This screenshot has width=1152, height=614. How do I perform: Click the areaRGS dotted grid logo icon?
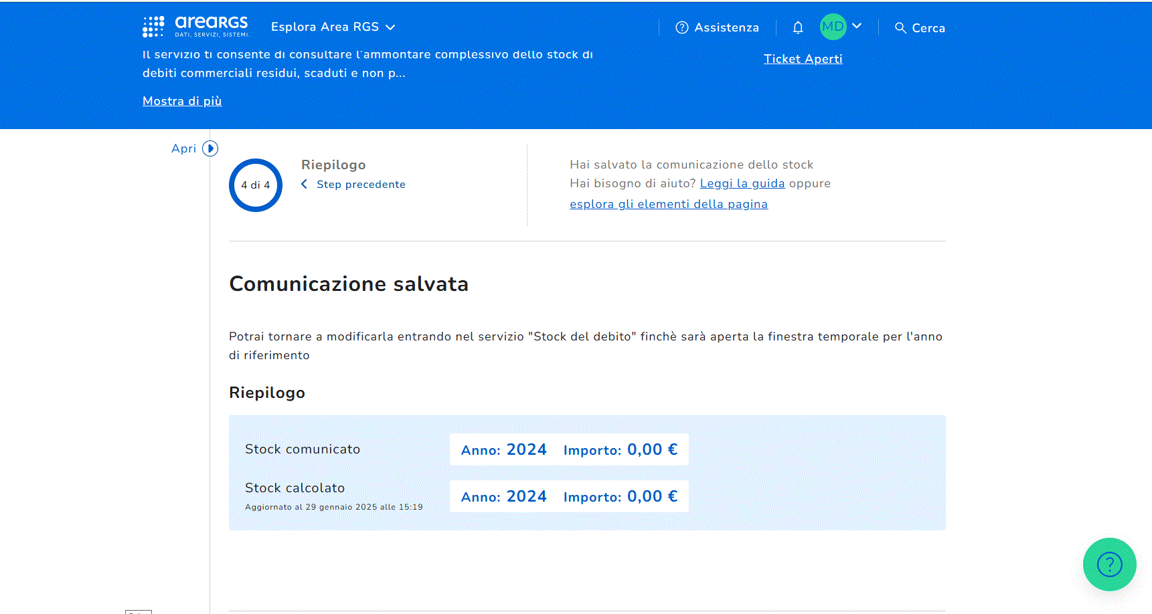point(153,27)
